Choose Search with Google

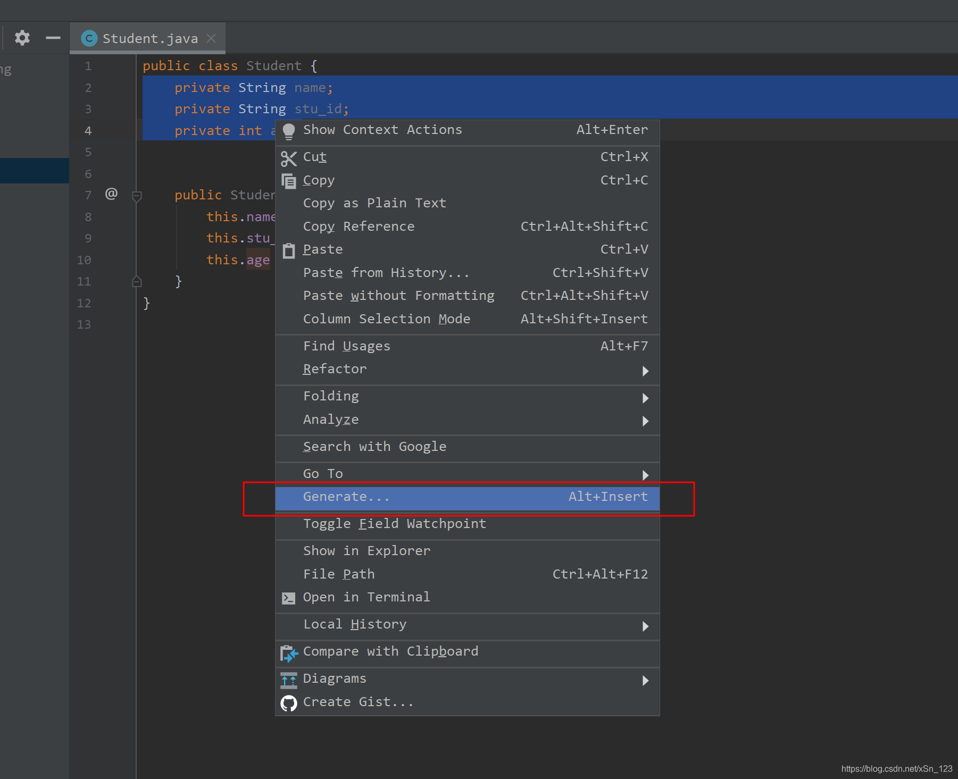(468, 447)
